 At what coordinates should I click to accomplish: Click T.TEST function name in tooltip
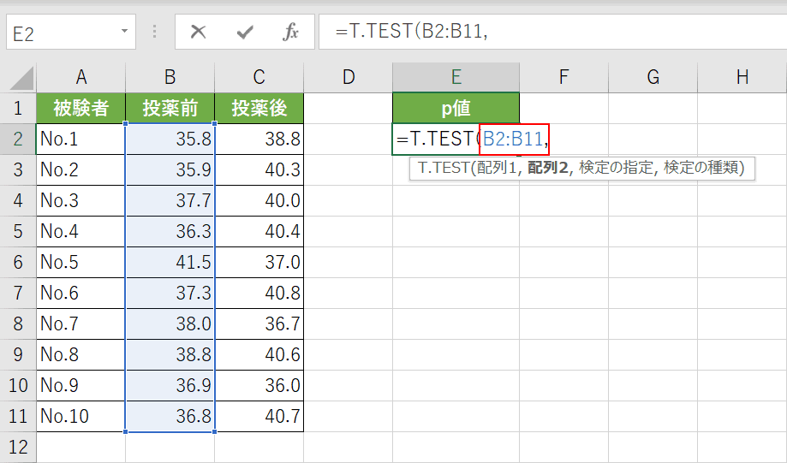(444, 168)
